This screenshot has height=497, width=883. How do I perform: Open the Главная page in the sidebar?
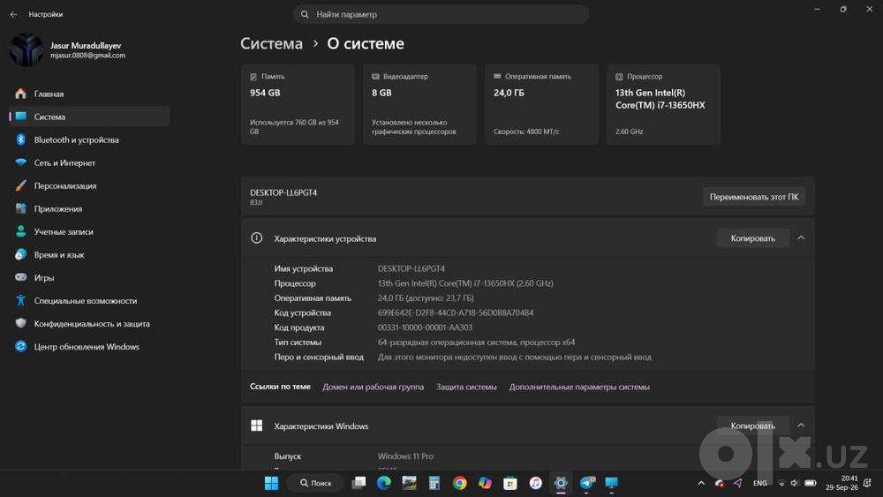click(x=89, y=94)
